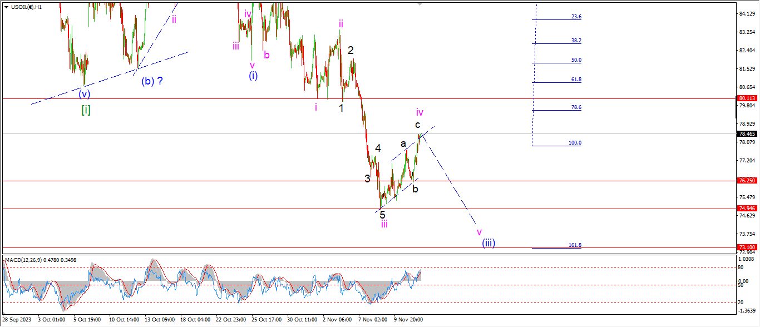Click the "7 Nov 02:00" time axis label
This screenshot has height=327, width=760.
[x=373, y=320]
